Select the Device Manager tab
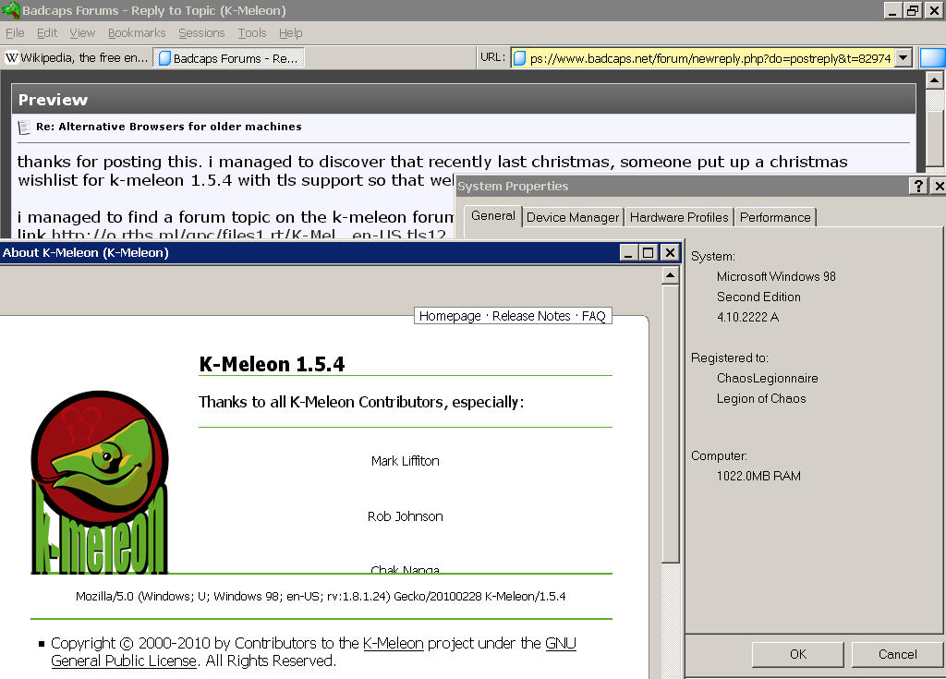The height and width of the screenshot is (679, 946). click(x=573, y=217)
